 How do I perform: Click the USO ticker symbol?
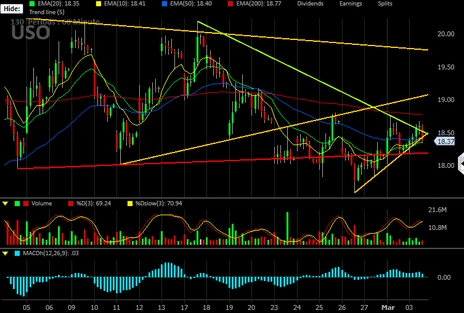point(31,33)
